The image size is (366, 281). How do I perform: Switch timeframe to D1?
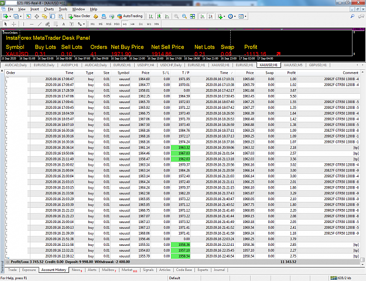141,24
